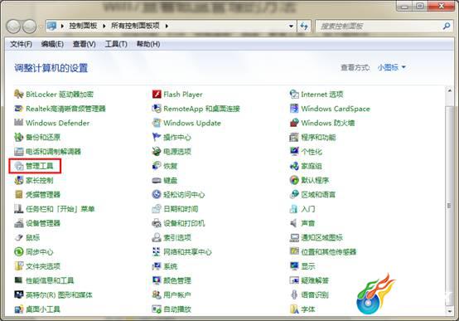
Task: Open the 设备管理器 icon
Action: (19, 223)
